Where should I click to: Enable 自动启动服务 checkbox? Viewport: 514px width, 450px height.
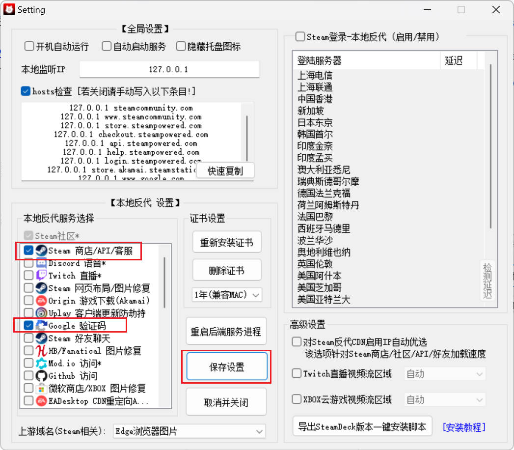pos(107,46)
